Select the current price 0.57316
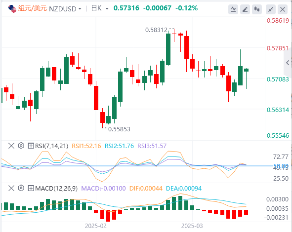This screenshot has height=232, width=292. click(126, 8)
